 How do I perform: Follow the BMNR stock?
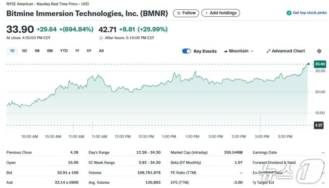pos(186,13)
